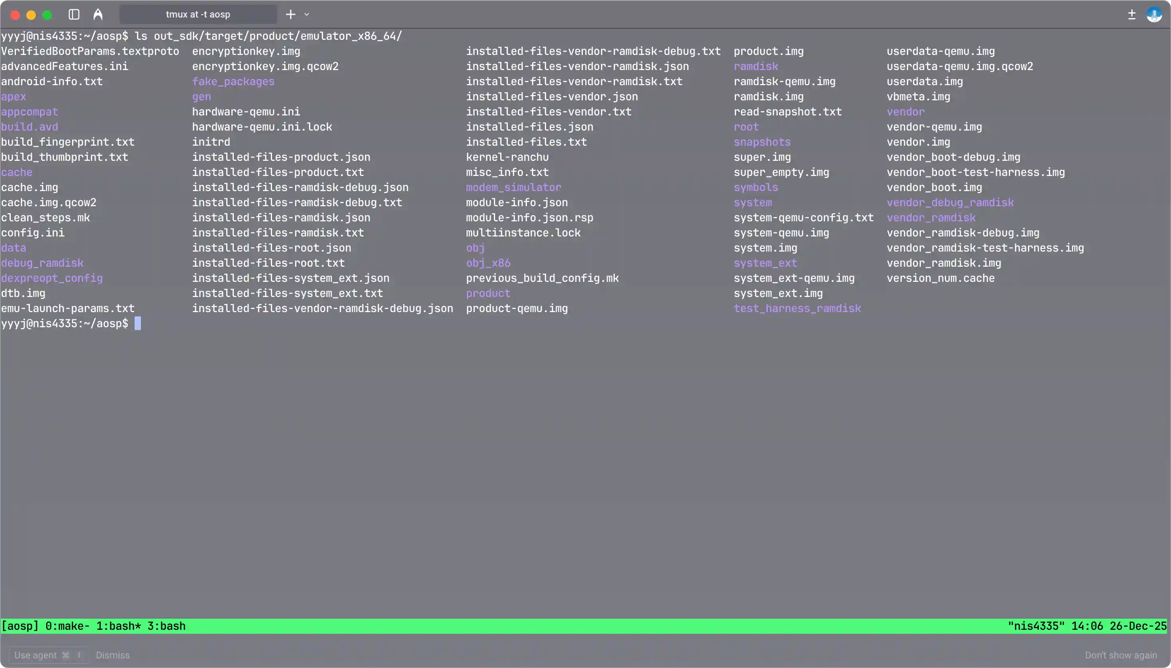
Task: Click the 3:bash tmux window label
Action: click(x=166, y=626)
